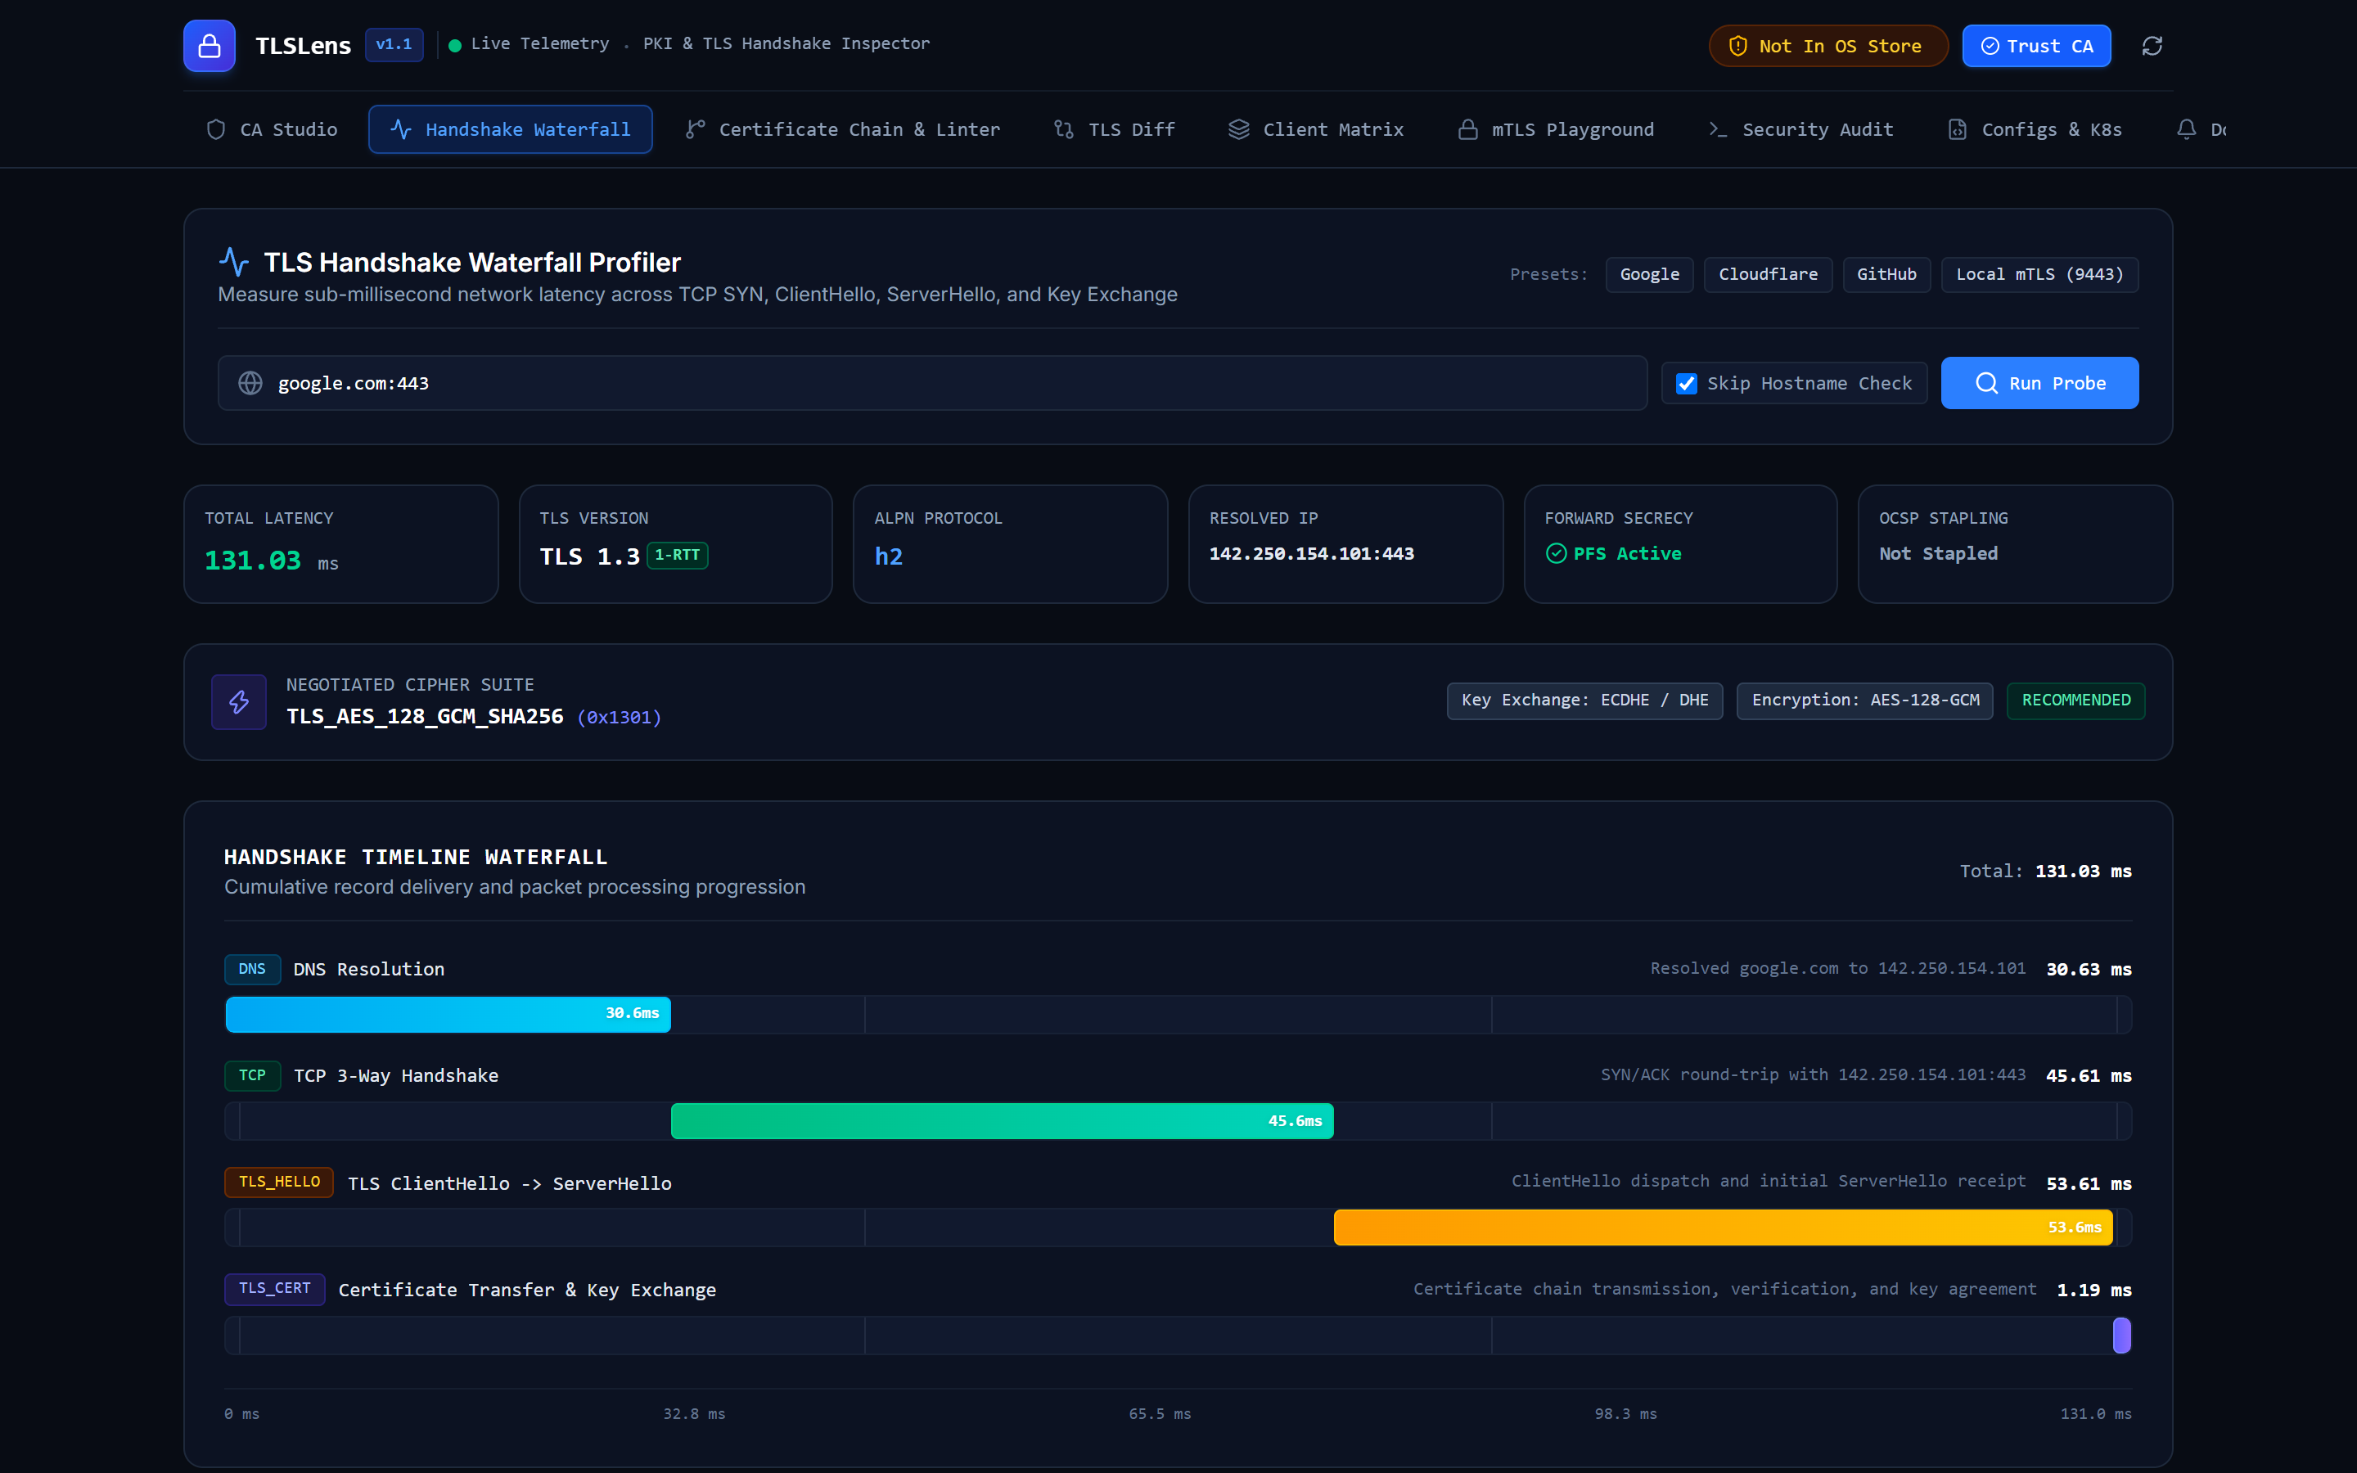Toggle the Skip Hostname Check checkbox

pos(1686,383)
